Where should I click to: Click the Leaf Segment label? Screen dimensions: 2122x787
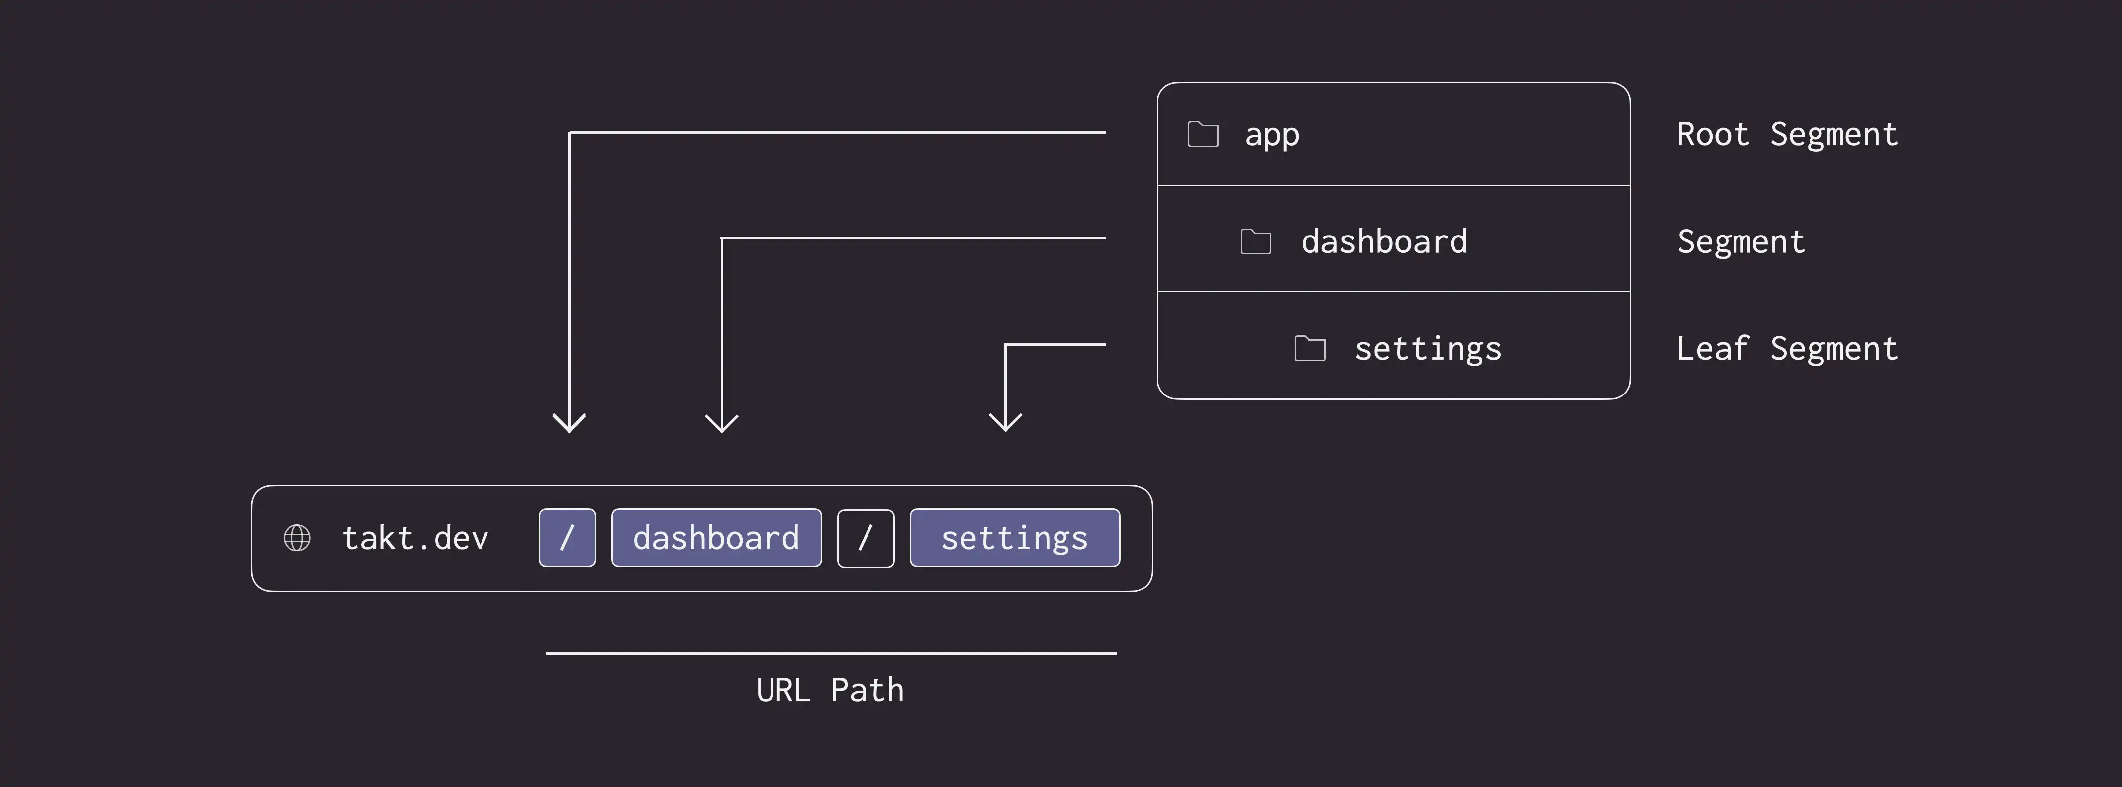tap(1788, 348)
